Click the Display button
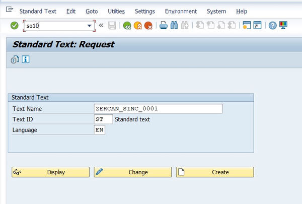The height and width of the screenshot is (204, 302). (51, 172)
